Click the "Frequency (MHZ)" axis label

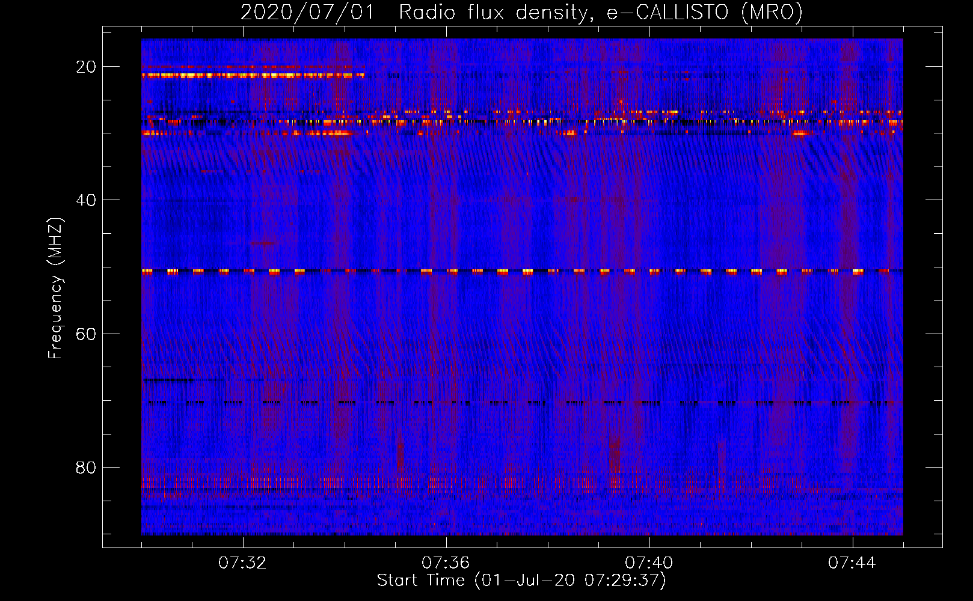pyautogui.click(x=55, y=288)
